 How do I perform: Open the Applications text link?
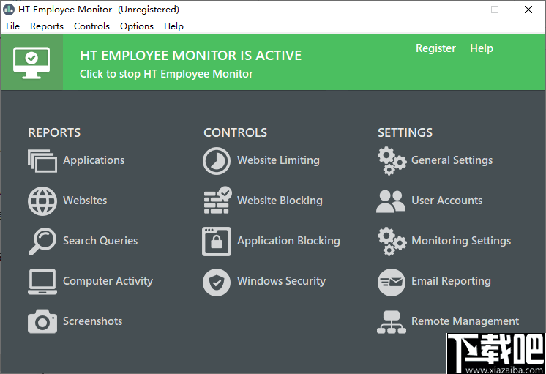pyautogui.click(x=94, y=160)
